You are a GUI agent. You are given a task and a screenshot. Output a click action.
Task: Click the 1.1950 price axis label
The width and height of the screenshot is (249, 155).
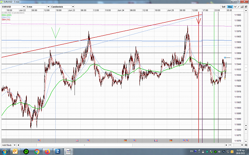click(238, 53)
